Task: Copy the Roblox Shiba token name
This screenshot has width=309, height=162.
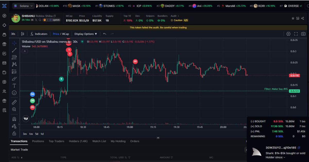Action: click(55, 16)
